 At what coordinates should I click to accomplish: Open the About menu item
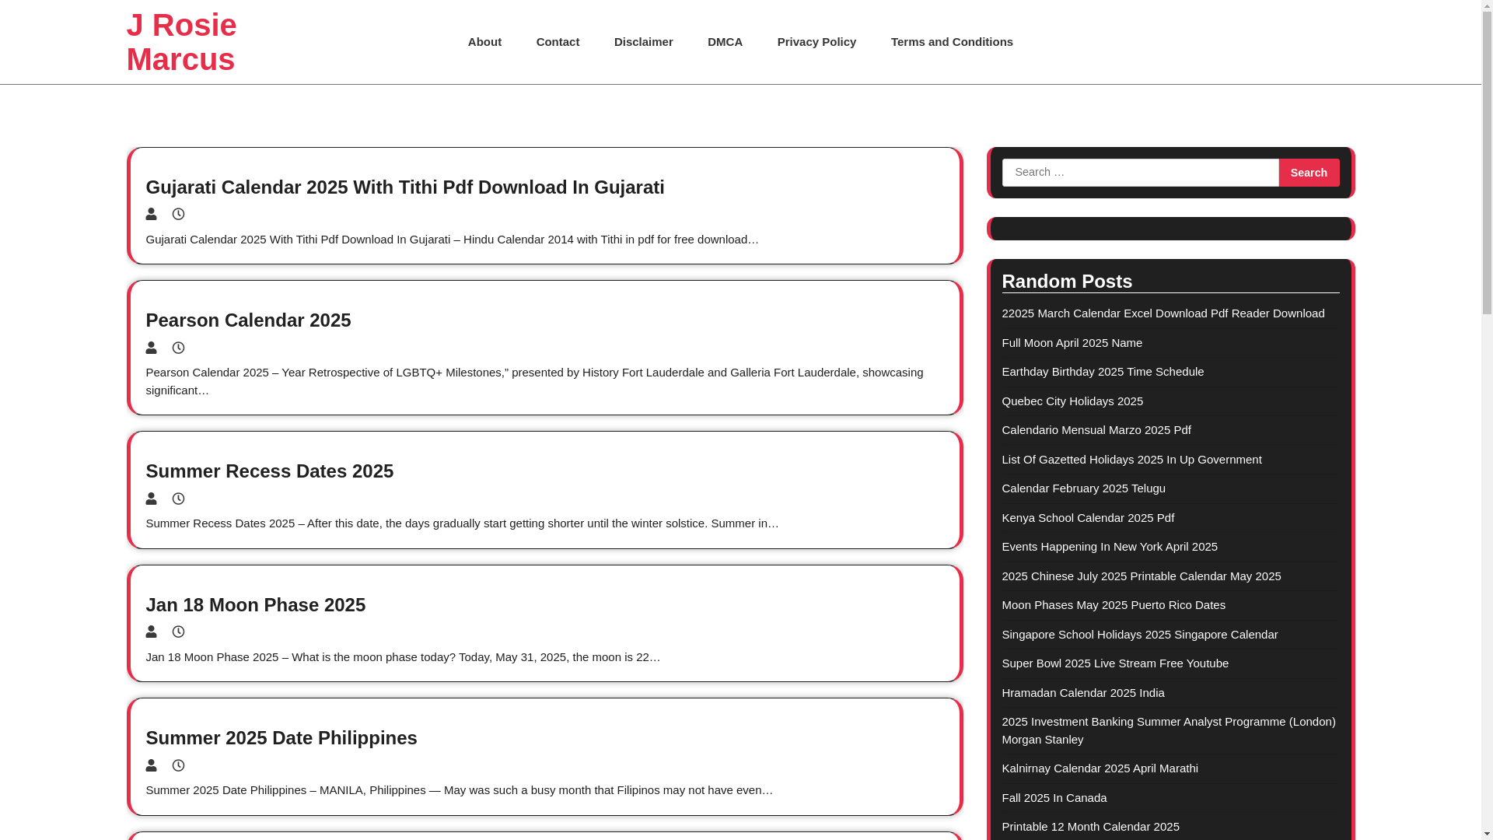484,42
